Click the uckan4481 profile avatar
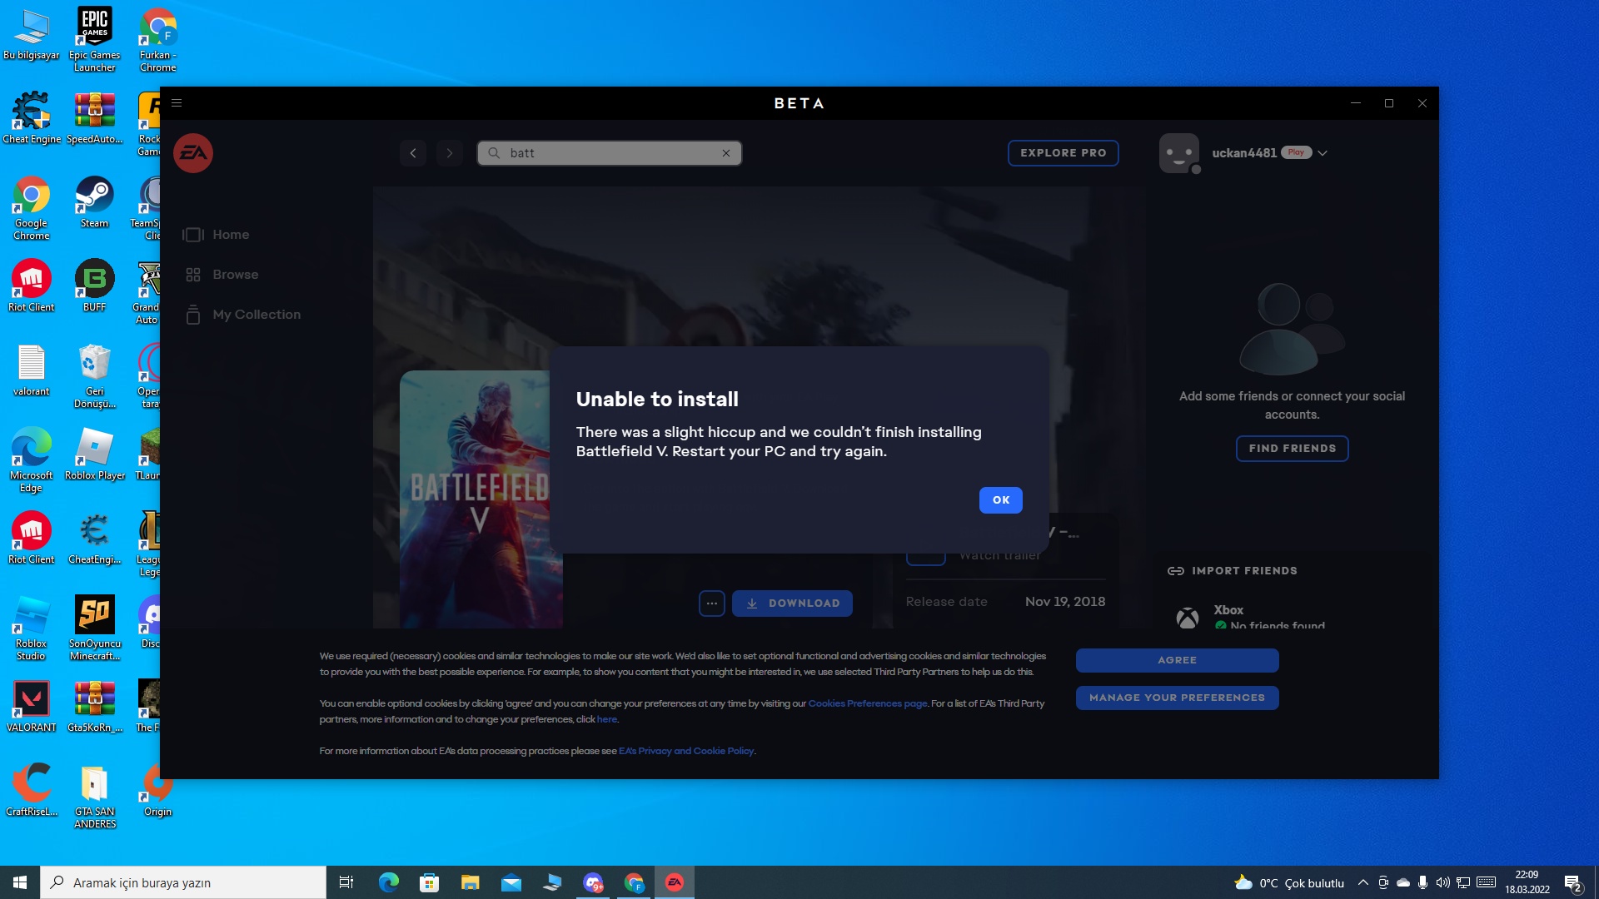This screenshot has height=899, width=1599. pos(1179,153)
